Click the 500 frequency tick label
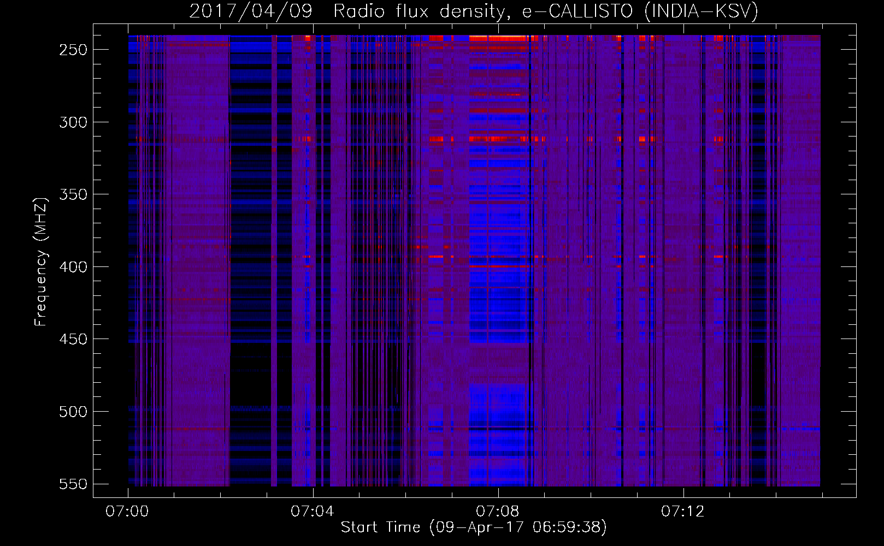The image size is (884, 546). (x=73, y=412)
